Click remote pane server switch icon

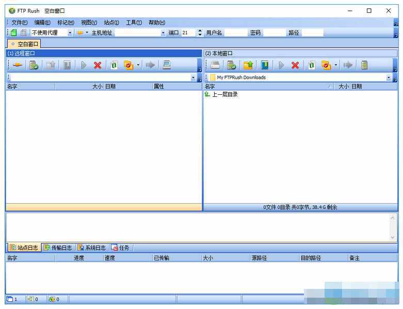34,65
